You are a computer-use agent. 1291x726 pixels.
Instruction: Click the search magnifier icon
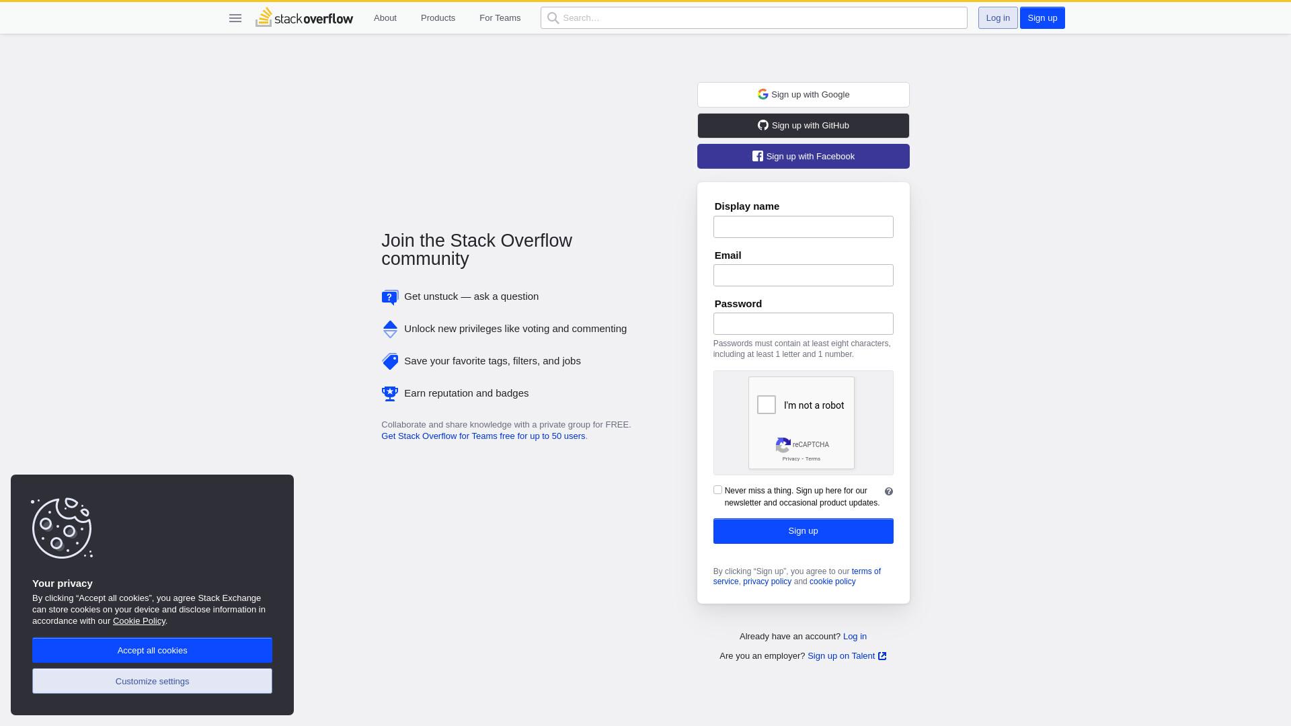pos(553,18)
